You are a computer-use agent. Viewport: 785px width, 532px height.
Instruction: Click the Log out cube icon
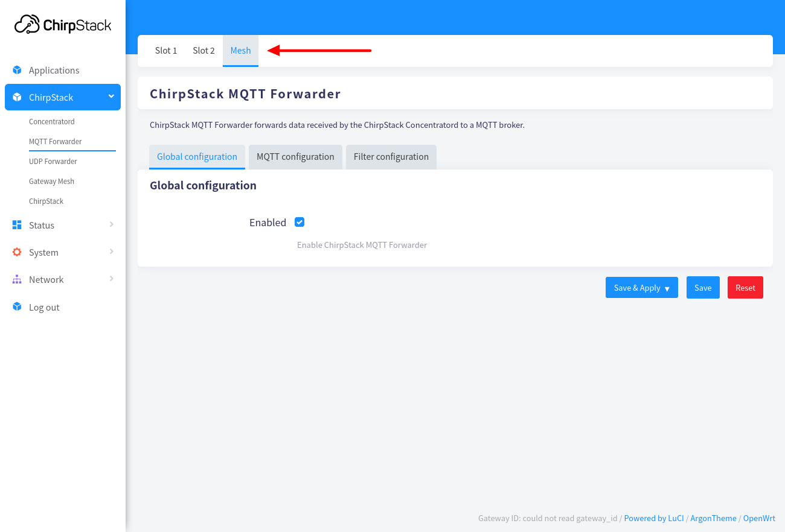(x=17, y=307)
